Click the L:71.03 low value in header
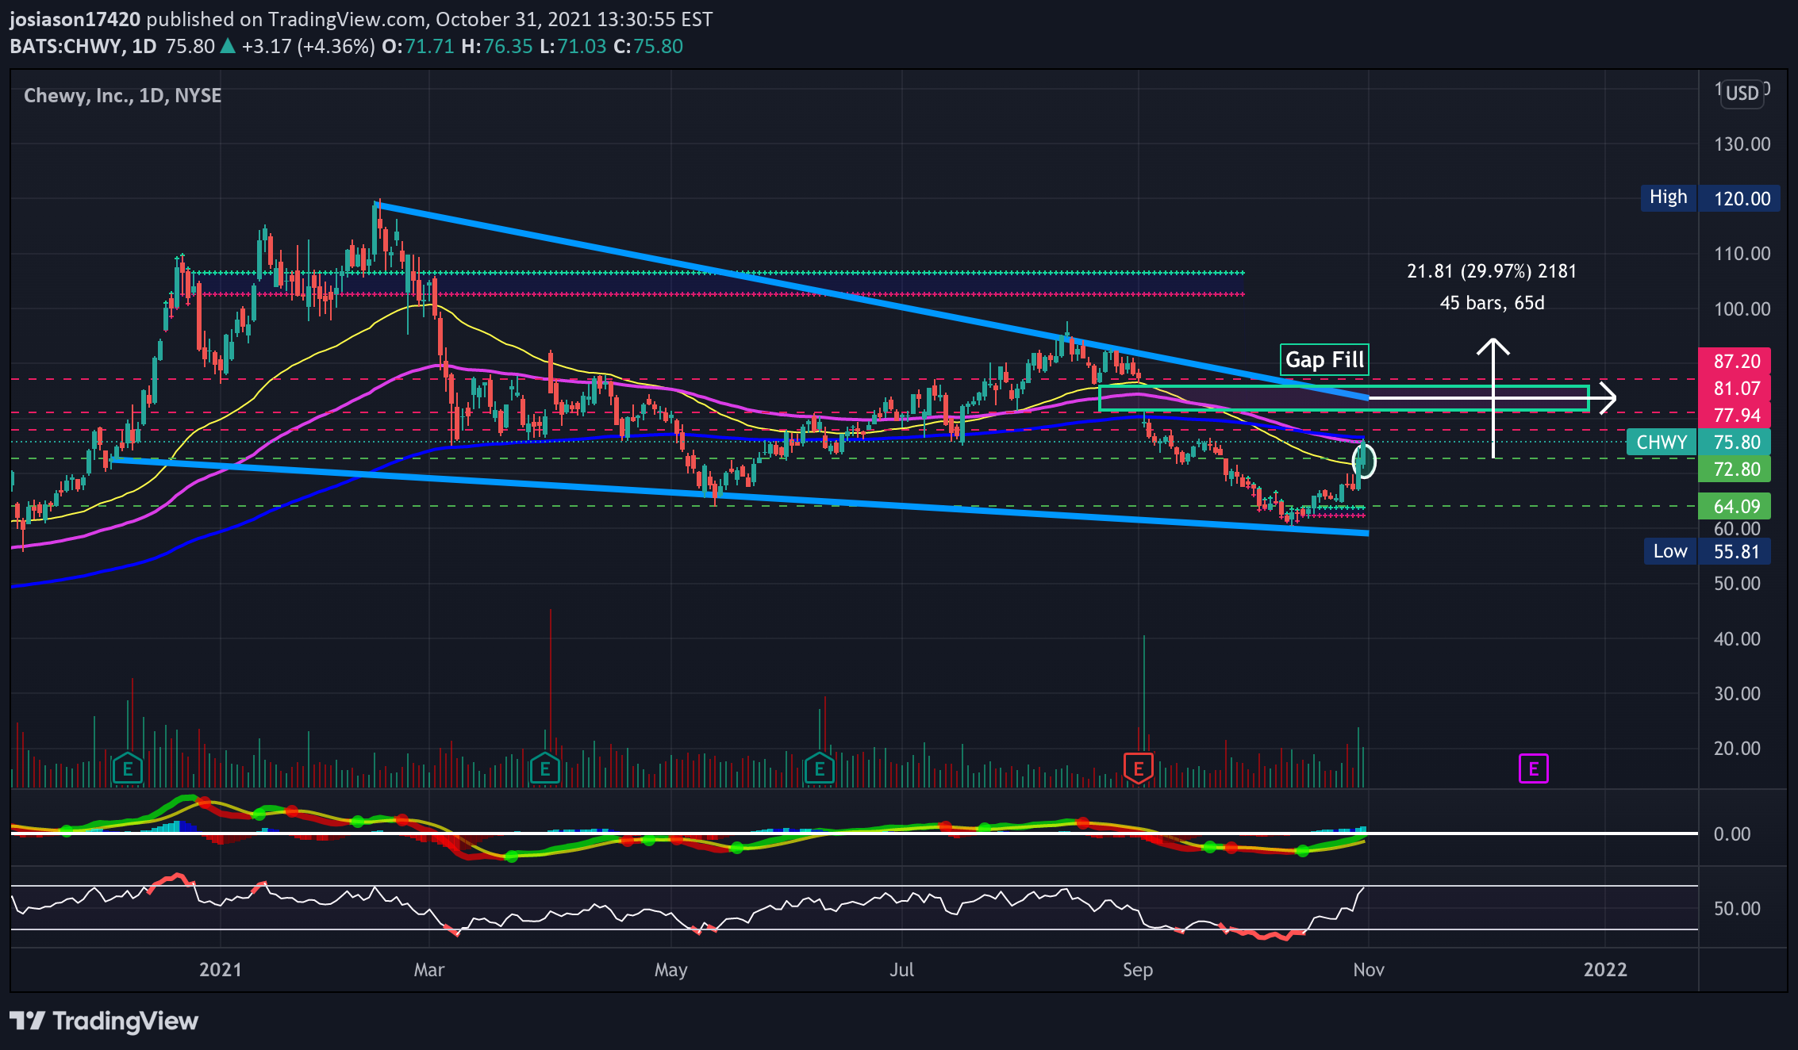The image size is (1798, 1050). [x=573, y=46]
